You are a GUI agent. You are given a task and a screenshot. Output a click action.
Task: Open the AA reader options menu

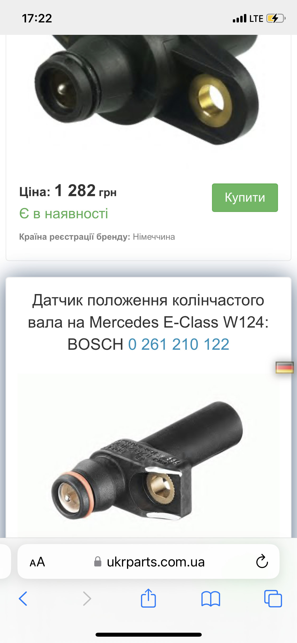click(37, 562)
